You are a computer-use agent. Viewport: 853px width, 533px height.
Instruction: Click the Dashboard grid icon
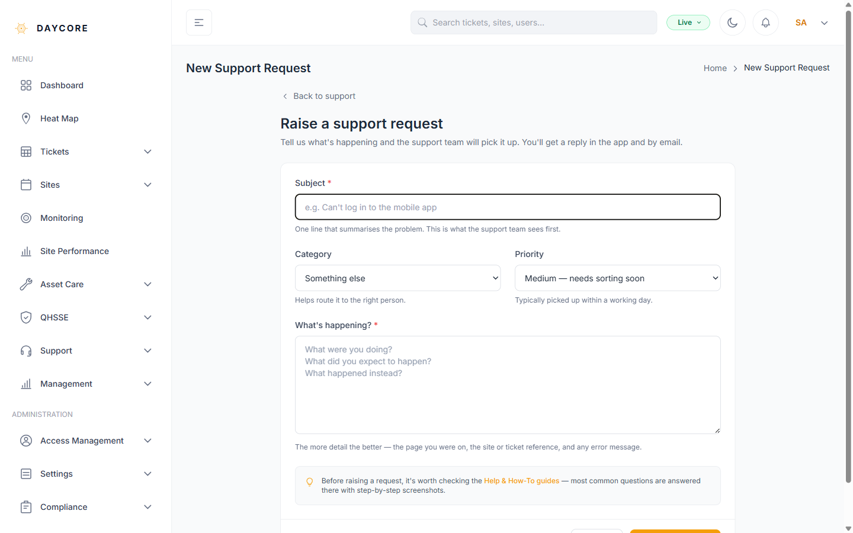tap(26, 85)
